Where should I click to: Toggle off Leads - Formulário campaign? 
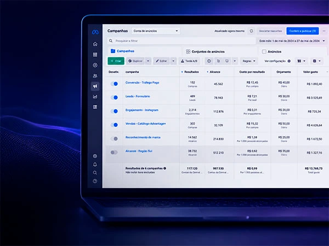114,97
